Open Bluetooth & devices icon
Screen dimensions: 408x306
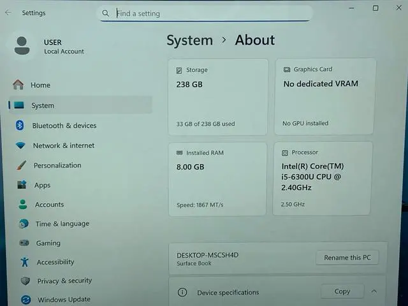tap(20, 126)
